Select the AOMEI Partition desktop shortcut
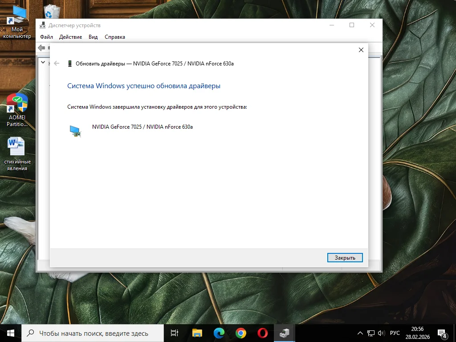This screenshot has width=456, height=342. click(17, 110)
